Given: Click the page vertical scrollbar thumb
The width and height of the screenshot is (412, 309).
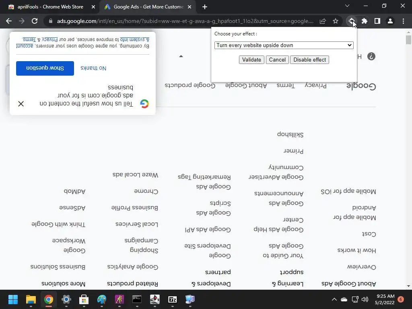Looking at the screenshot, I should (x=408, y=40).
